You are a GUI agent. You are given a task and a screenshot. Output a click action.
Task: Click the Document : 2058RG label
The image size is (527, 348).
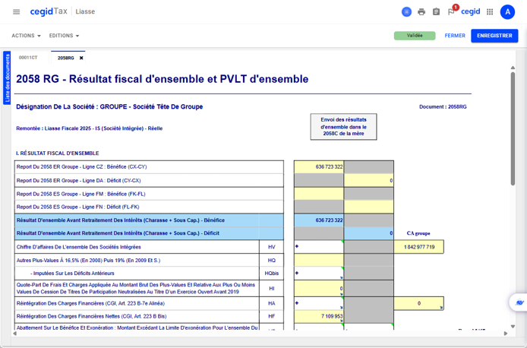point(443,107)
